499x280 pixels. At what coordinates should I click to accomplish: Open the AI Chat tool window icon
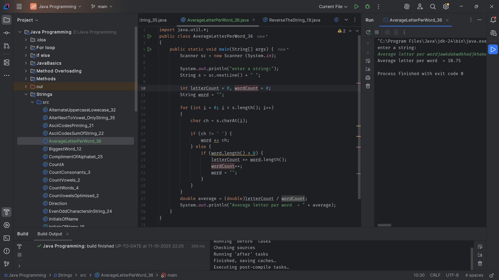(x=493, y=33)
